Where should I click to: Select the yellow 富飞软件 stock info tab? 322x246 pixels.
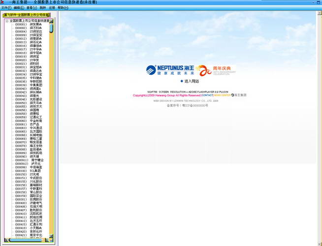[x=26, y=15]
